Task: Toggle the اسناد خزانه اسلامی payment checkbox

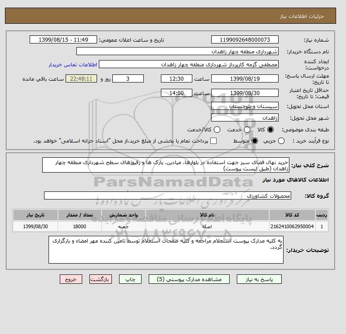Action: coord(213,141)
